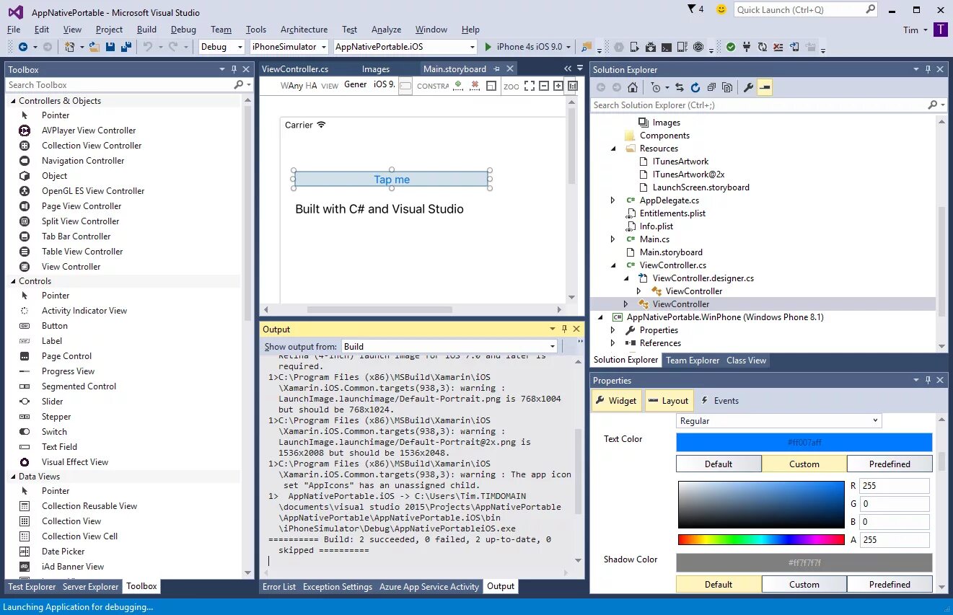953x615 pixels.
Task: Click the green check mark toolbar icon
Action: click(731, 47)
